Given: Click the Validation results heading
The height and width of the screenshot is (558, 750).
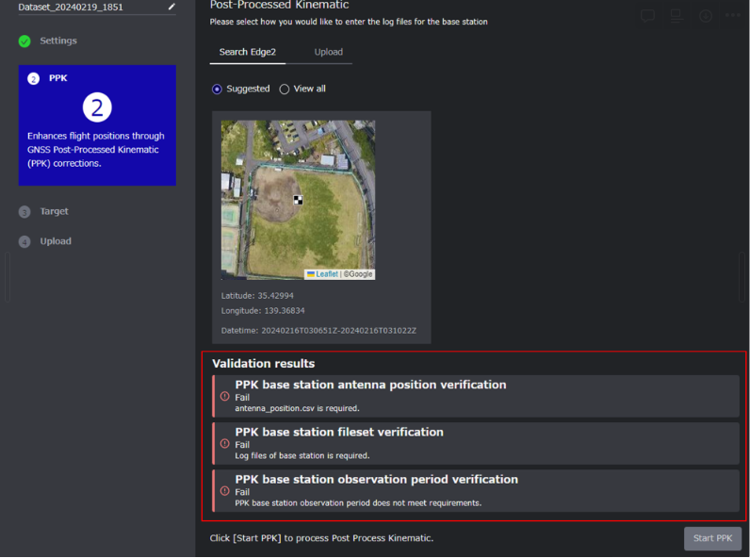Looking at the screenshot, I should click(x=263, y=364).
